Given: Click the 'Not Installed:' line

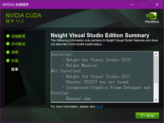Looking at the screenshot, I should [x=66, y=71].
